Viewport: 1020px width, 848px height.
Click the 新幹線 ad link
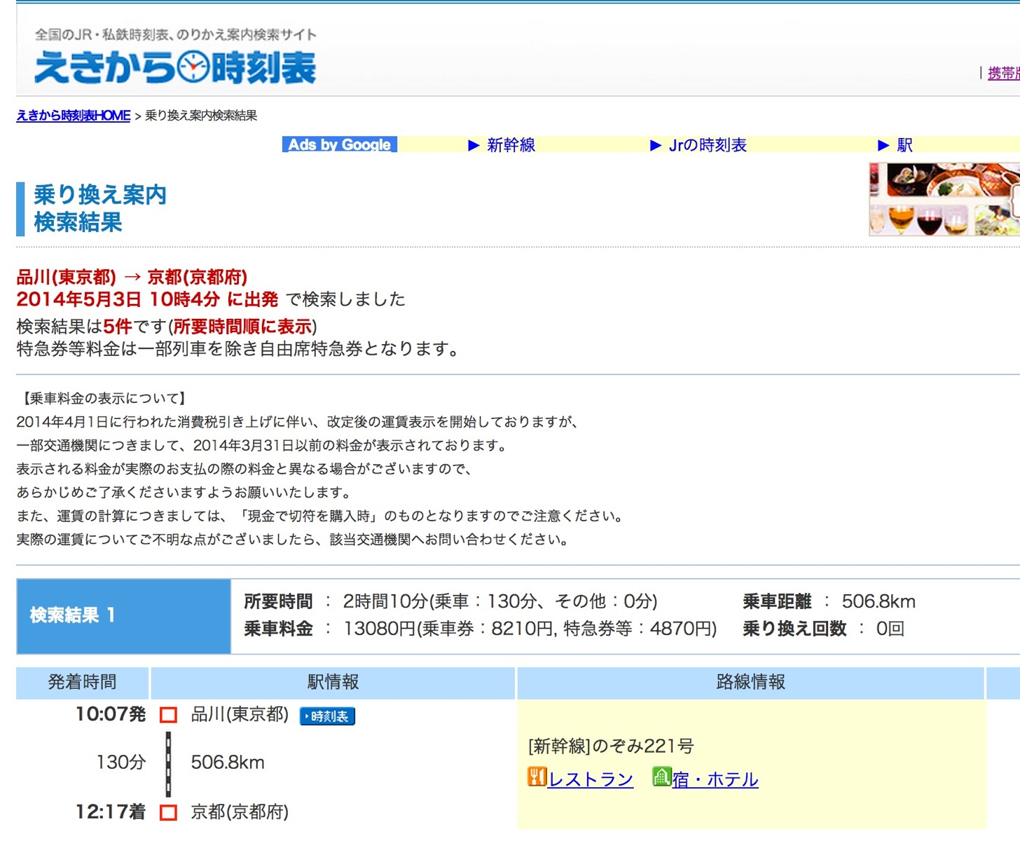click(511, 145)
